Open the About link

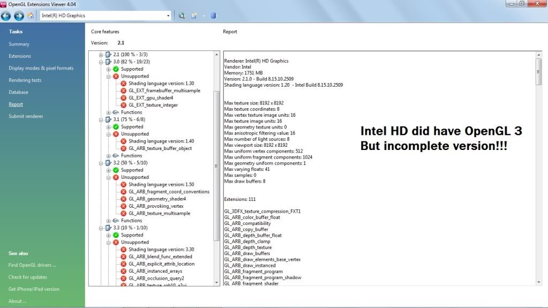[18, 301]
